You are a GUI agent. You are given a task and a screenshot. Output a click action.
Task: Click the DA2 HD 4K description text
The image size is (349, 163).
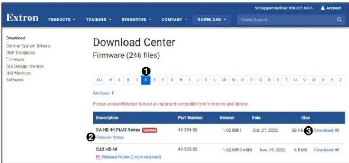point(106,150)
